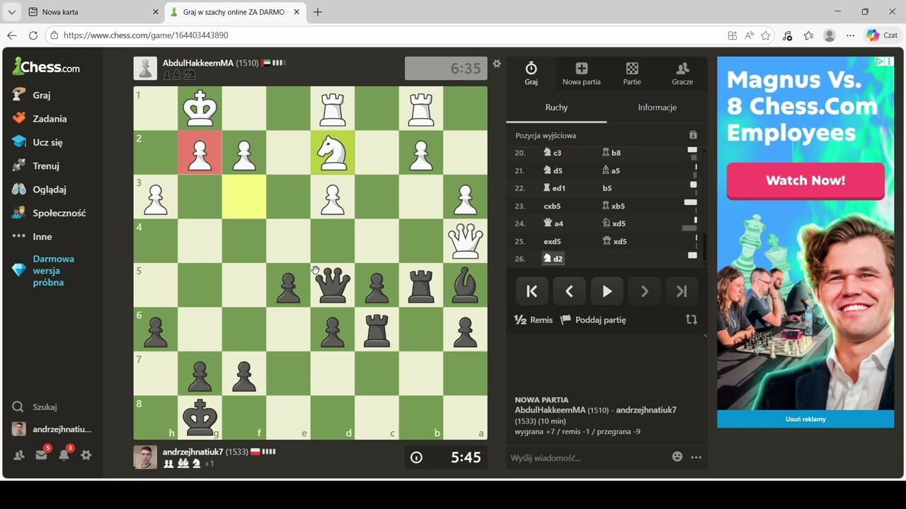Click the Chess.com logo

pos(46,67)
